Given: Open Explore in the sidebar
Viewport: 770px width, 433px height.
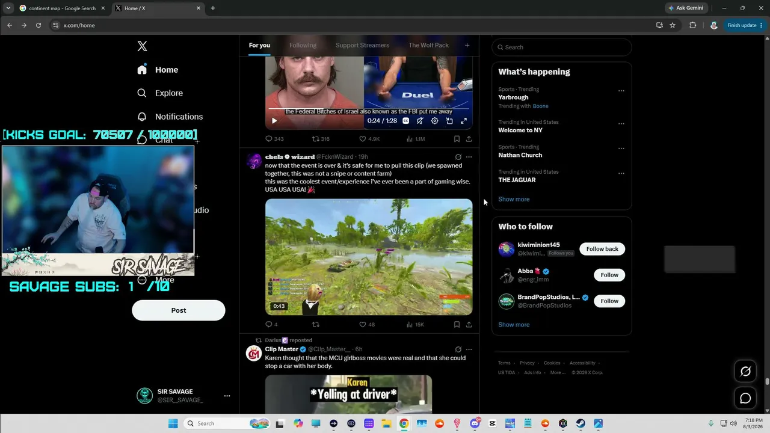Looking at the screenshot, I should pyautogui.click(x=160, y=93).
